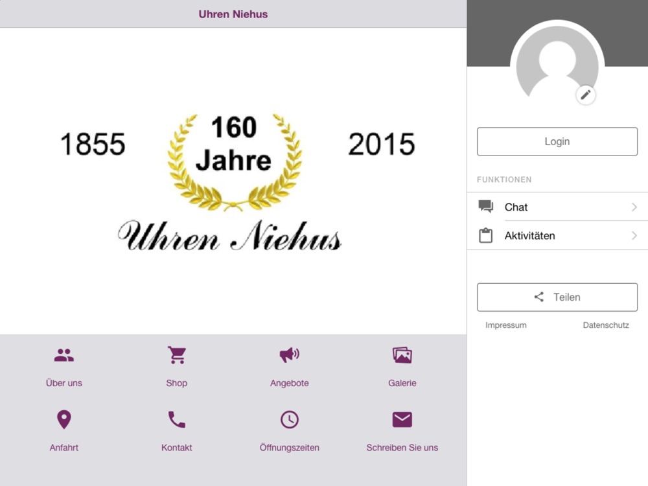Tap the Schreiben Sie uns envelope icon
Viewport: 648px width, 486px height.
402,419
